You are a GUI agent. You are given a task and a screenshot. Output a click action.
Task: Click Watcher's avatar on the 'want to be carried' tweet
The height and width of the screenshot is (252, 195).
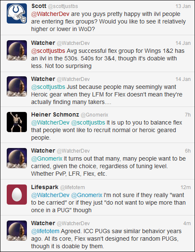click(x=17, y=158)
